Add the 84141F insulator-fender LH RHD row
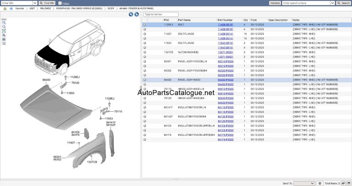This screenshot has height=186, width=352. tap(145, 107)
